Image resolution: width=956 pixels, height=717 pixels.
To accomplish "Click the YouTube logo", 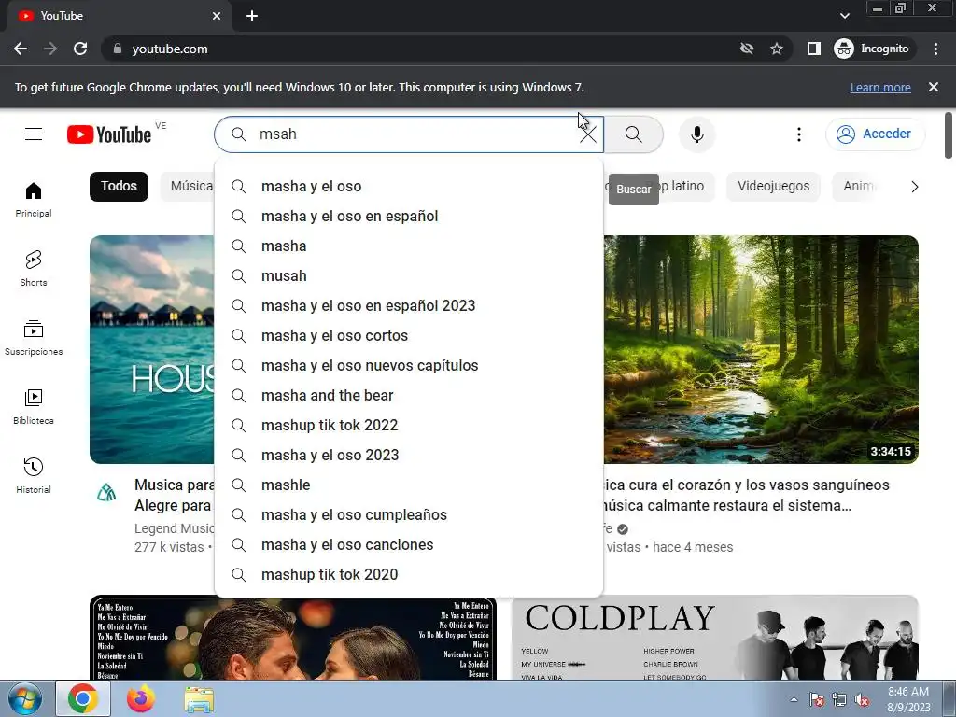I will (x=109, y=134).
